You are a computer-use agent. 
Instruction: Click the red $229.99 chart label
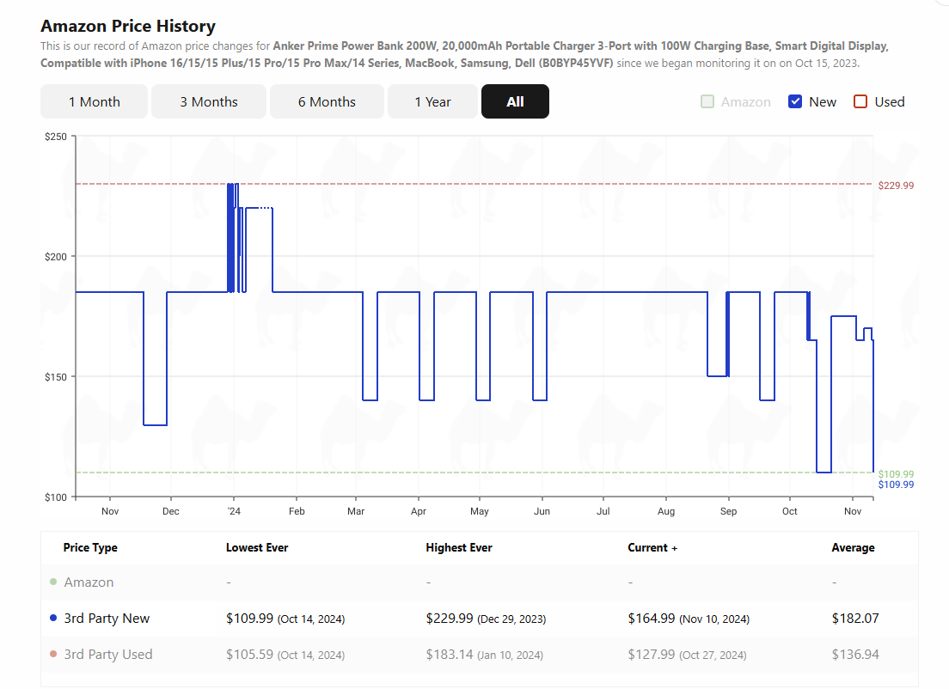896,186
